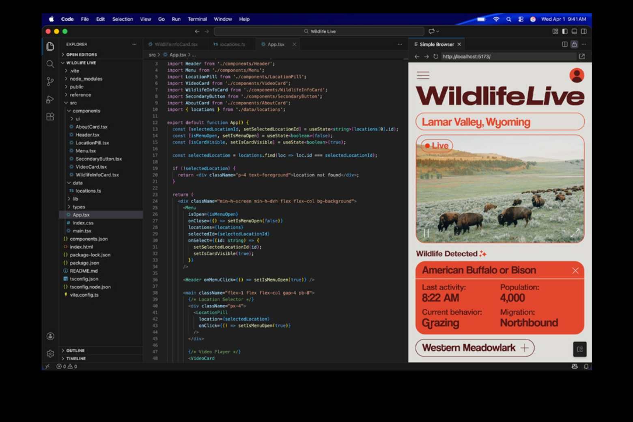The height and width of the screenshot is (422, 633).
Task: Click the Lamar Valley, Wyoming location pill
Action: tap(500, 122)
